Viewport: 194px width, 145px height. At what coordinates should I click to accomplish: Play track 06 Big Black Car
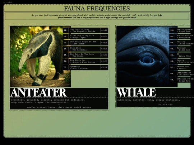tap(86, 61)
